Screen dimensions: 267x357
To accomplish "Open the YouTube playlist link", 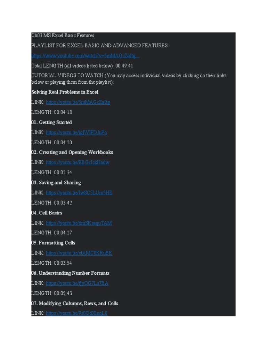I will (86, 55).
